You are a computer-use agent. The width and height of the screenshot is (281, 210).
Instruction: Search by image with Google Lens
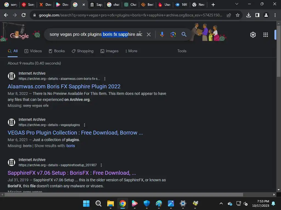173,34
